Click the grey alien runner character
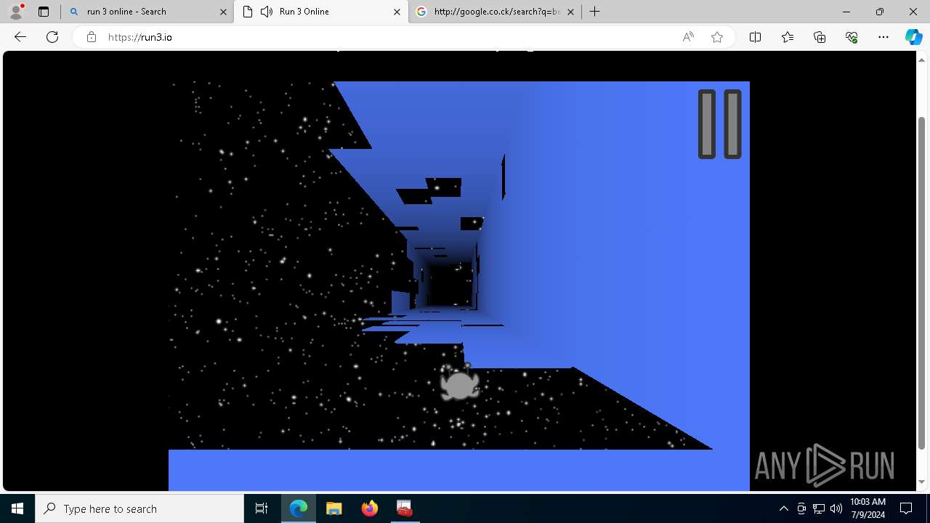The height and width of the screenshot is (523, 930). click(460, 382)
